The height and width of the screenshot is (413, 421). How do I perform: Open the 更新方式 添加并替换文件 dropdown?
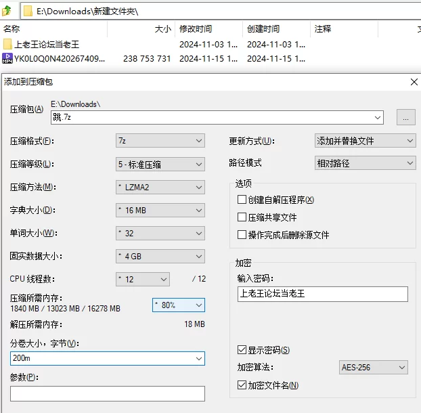[365, 141]
